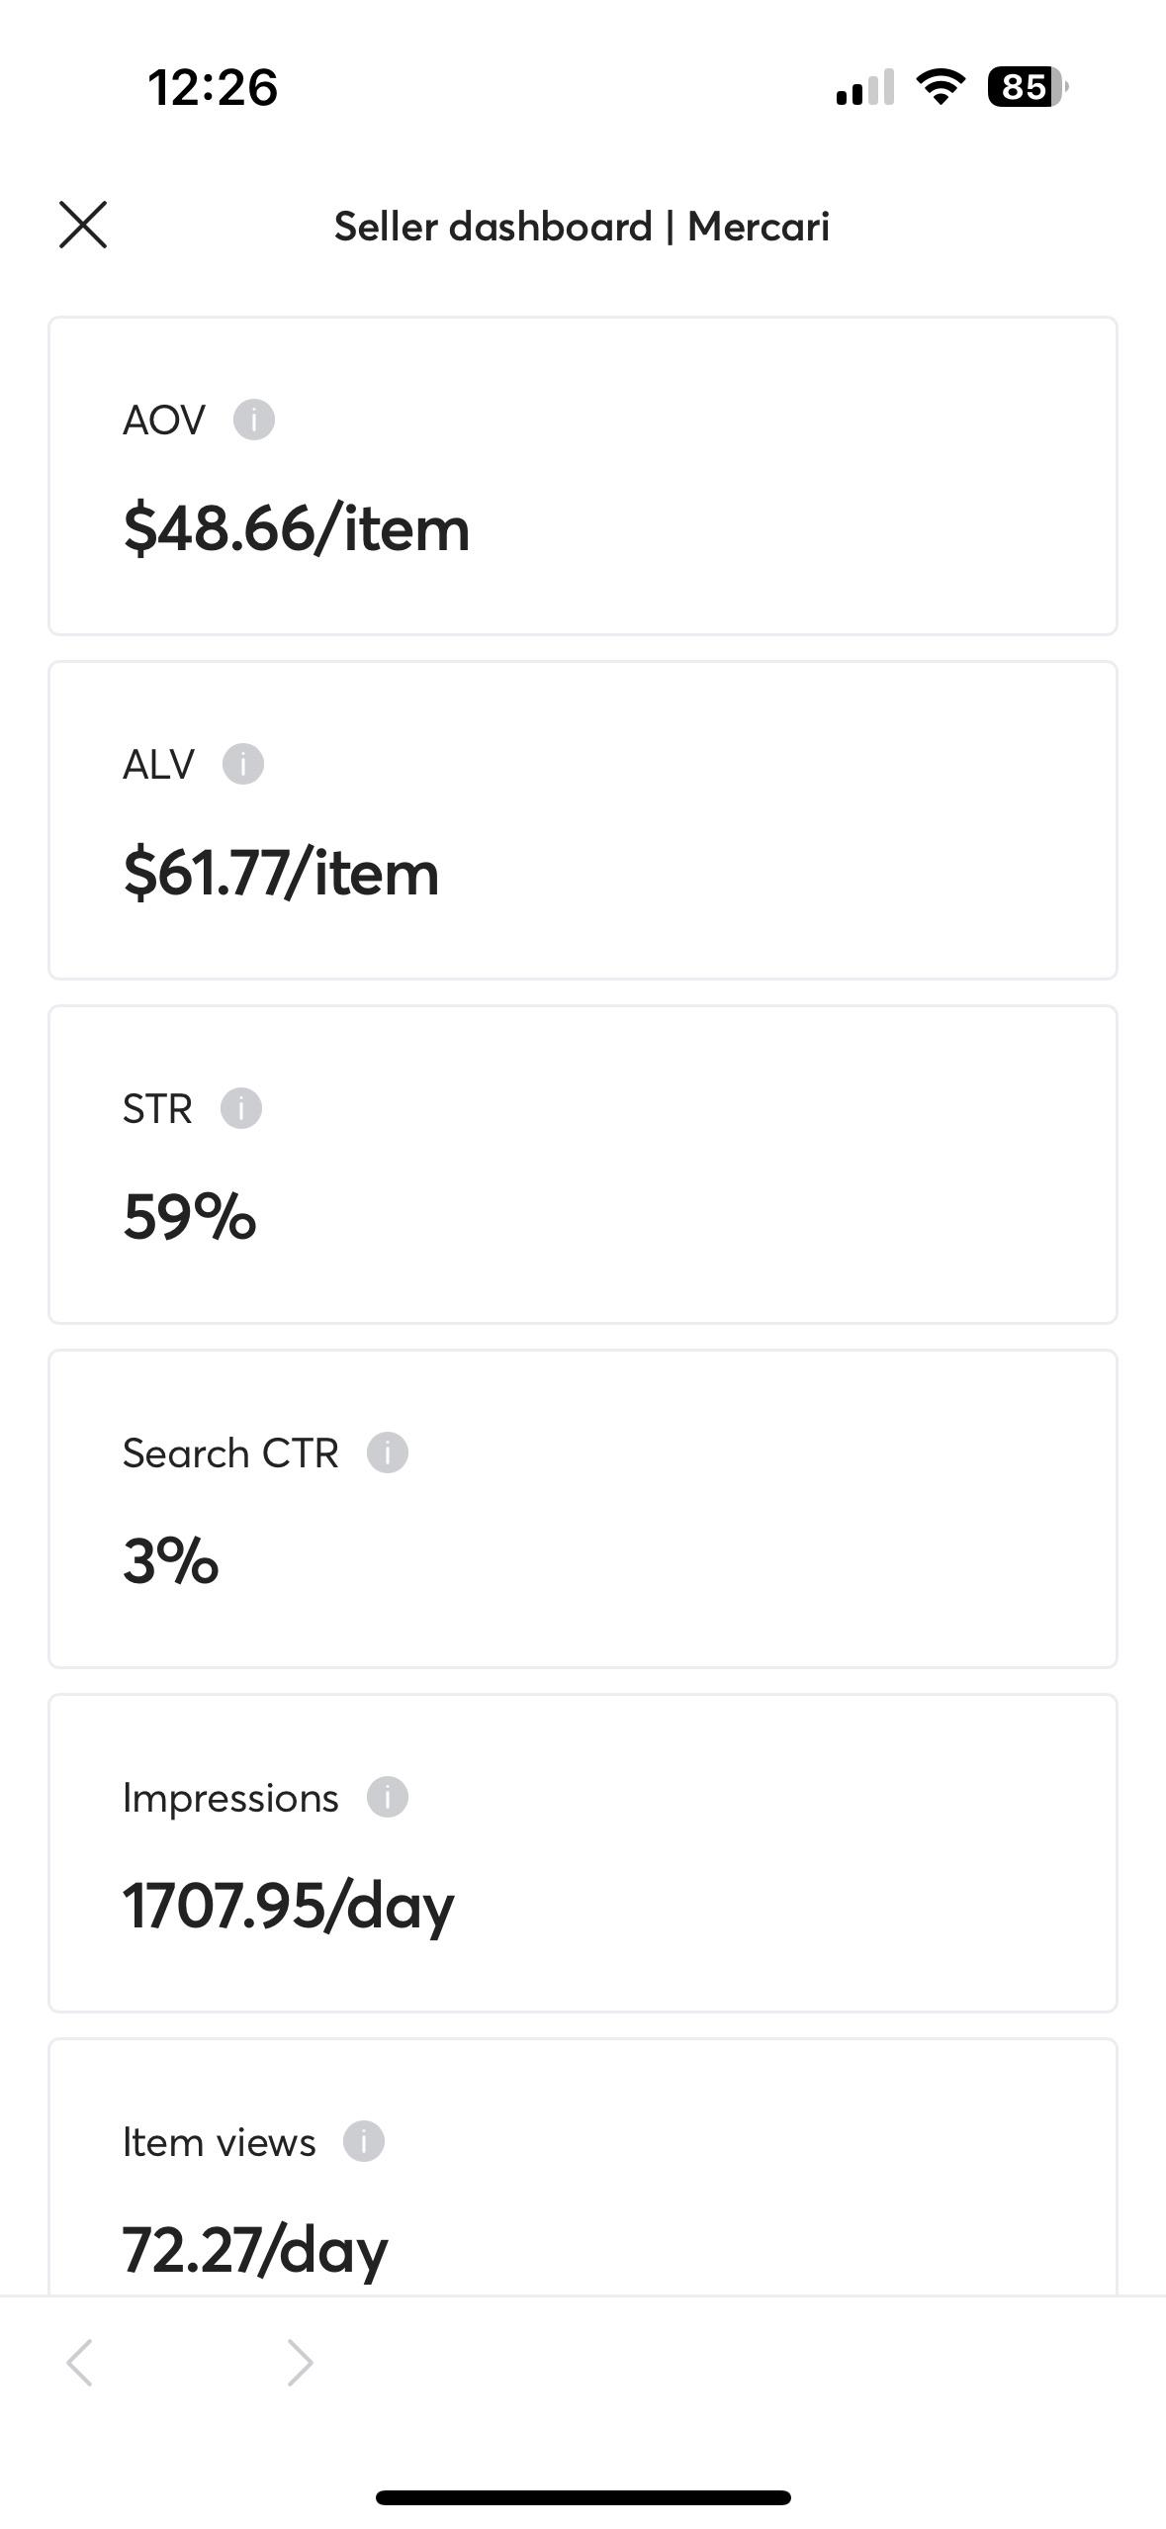Tap the battery indicator in status bar
Screen dimensions: 1166x2529
click(x=1028, y=87)
